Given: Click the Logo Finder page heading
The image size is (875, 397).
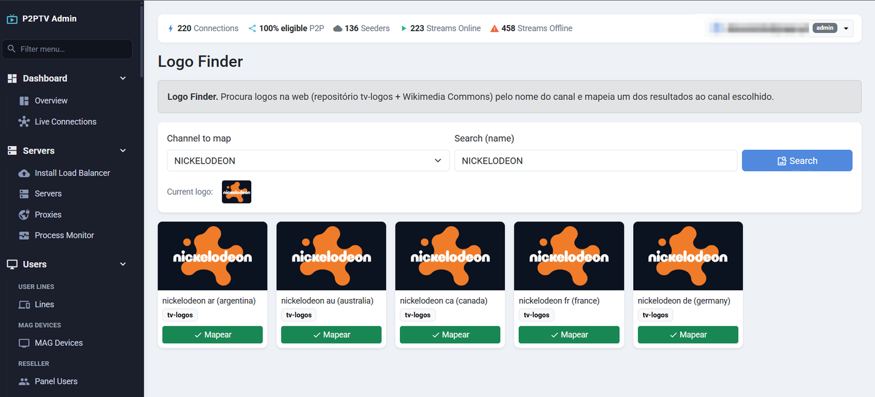Looking at the screenshot, I should click(x=201, y=61).
